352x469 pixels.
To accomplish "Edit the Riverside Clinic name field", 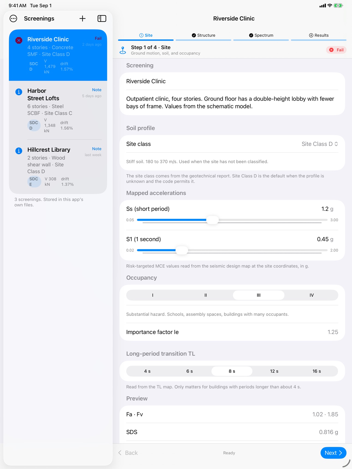I will 232,81.
